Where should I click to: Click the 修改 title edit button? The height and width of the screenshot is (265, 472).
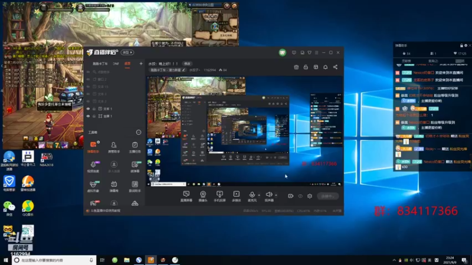[x=187, y=64]
